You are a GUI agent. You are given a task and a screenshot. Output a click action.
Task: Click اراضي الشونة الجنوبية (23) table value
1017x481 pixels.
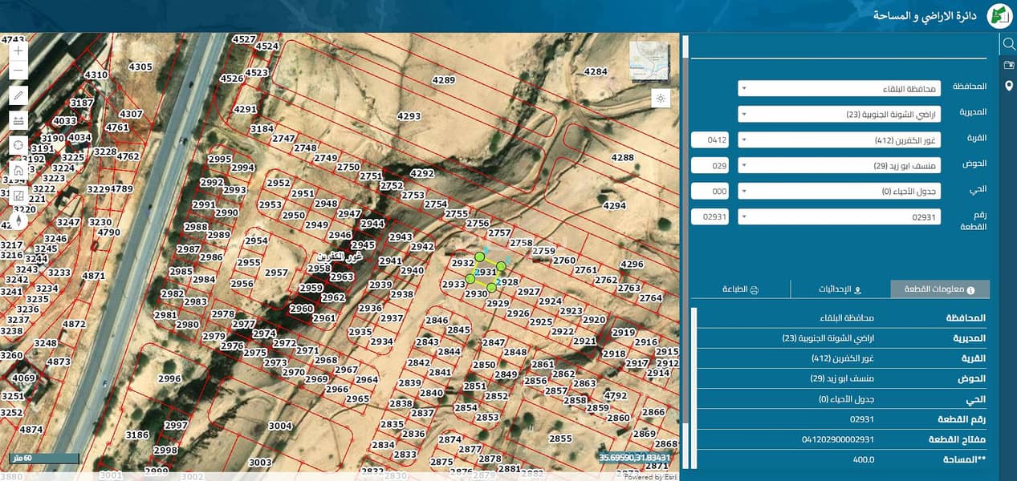click(x=828, y=338)
